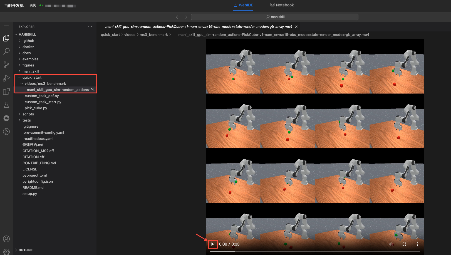Expand the mani_skill folder

pos(31,71)
